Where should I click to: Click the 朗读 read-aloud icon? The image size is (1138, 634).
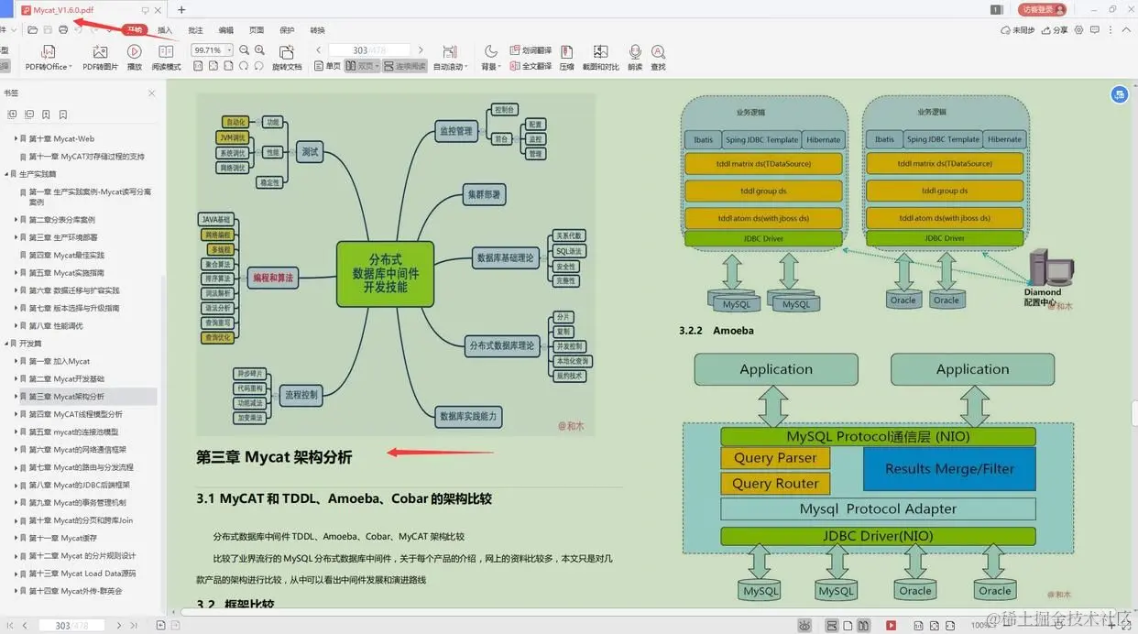pyautogui.click(x=635, y=57)
